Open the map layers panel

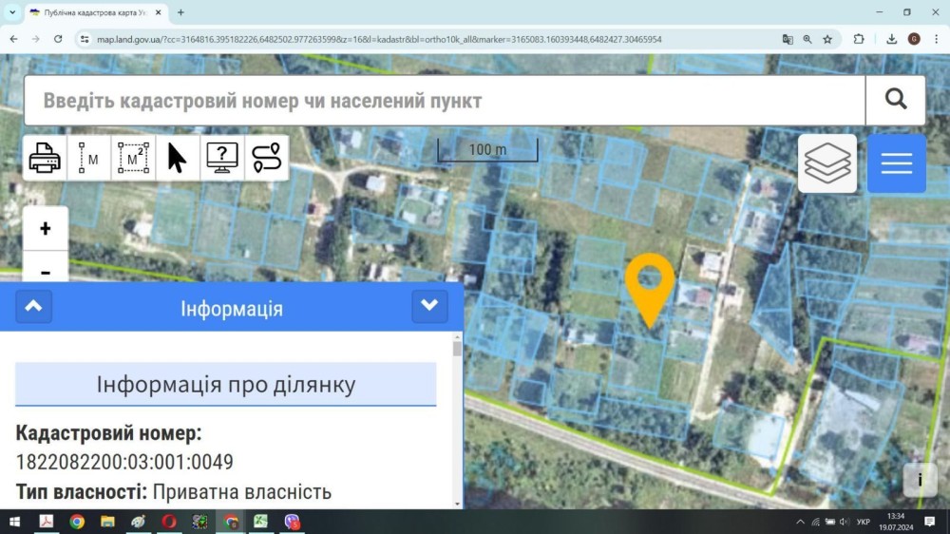(827, 163)
